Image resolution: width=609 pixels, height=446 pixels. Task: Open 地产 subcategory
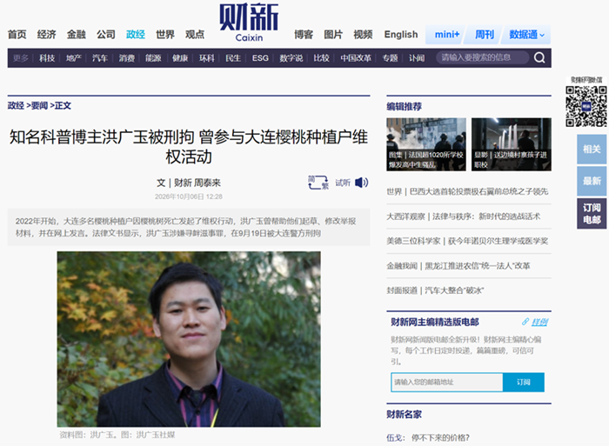coord(73,58)
